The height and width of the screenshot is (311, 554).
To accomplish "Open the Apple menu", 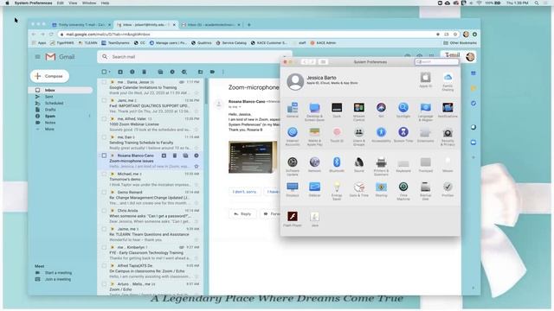I will click(7, 3).
